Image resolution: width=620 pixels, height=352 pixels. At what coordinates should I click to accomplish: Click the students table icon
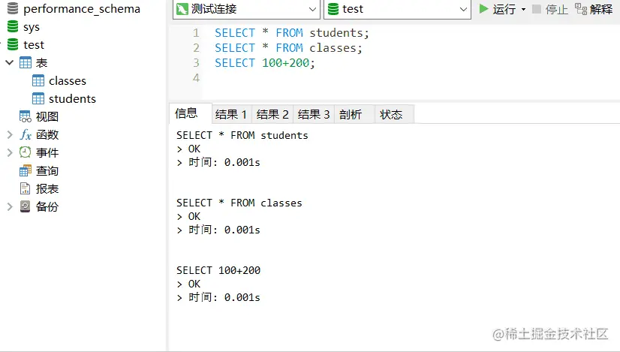38,98
